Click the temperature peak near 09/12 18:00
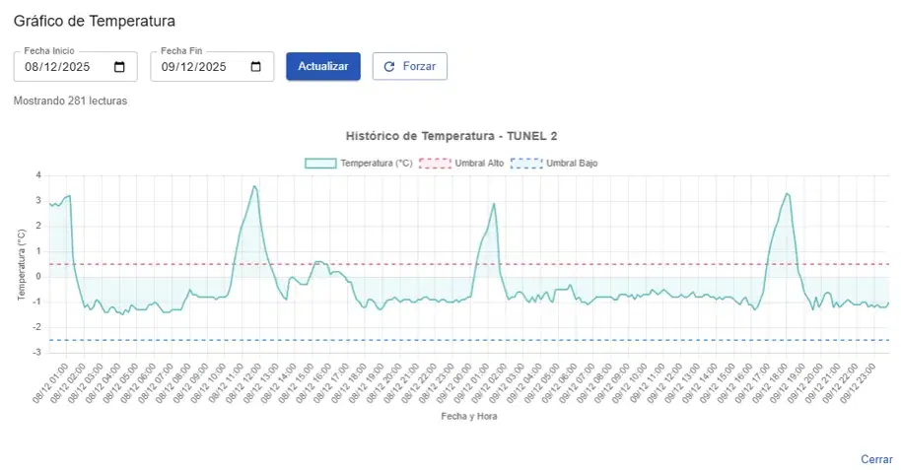 [787, 194]
